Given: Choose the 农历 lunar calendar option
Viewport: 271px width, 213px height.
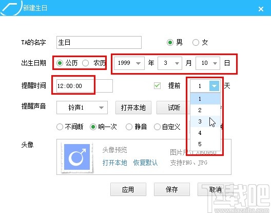Looking at the screenshot, I should pos(85,63).
